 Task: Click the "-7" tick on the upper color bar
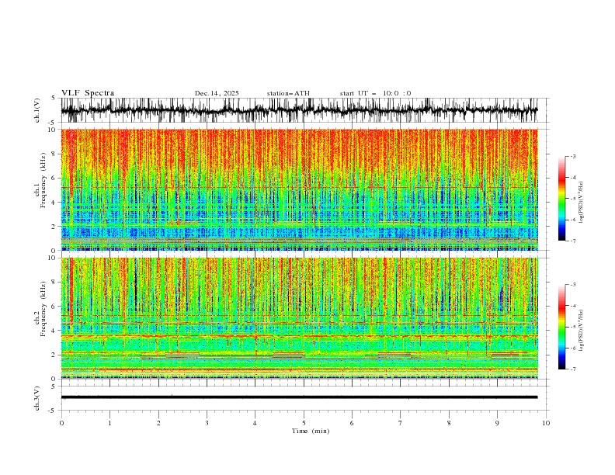pos(572,241)
